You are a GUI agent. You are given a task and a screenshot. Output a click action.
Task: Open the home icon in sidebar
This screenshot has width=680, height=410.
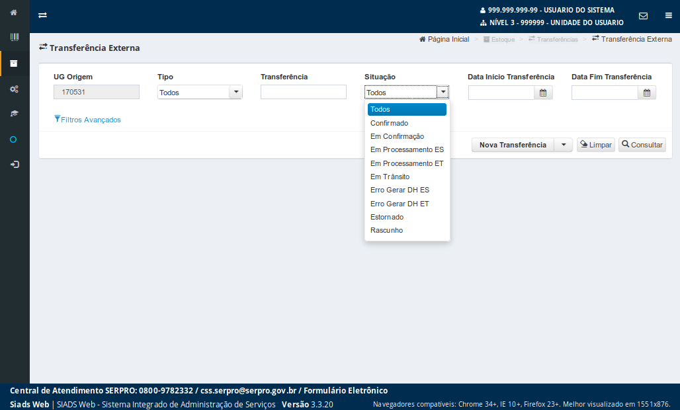click(13, 13)
